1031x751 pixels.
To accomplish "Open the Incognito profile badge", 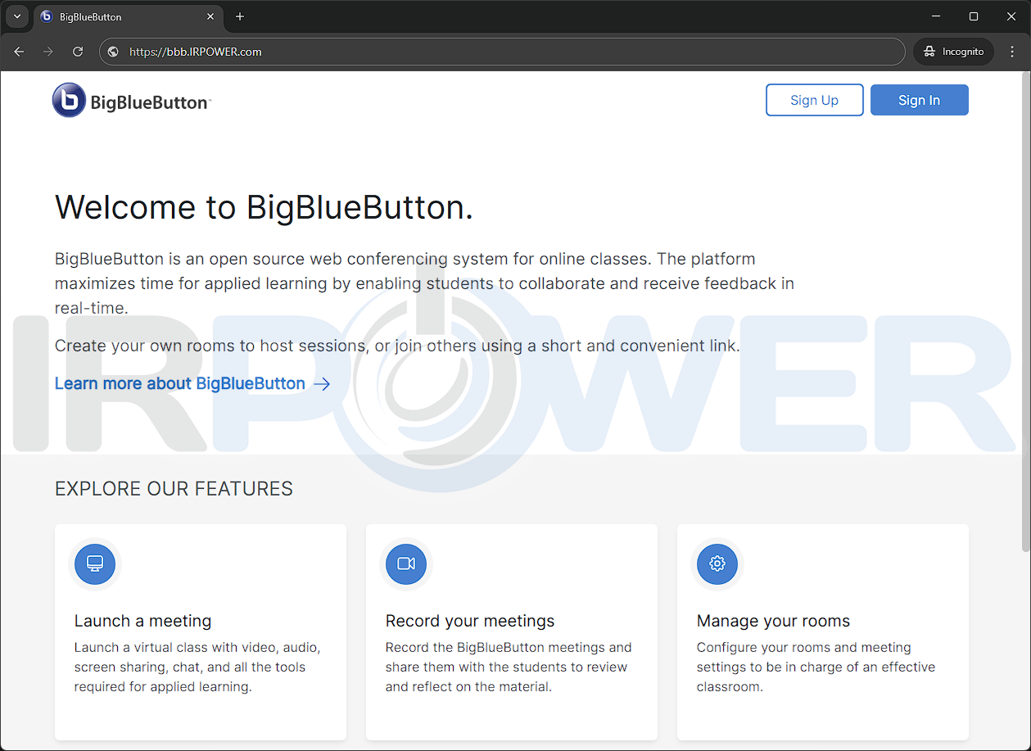I will [x=952, y=51].
